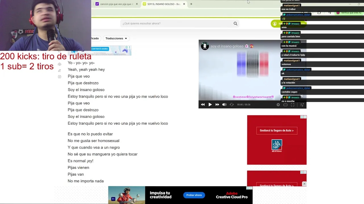Close the 'SOY EL INSANO GOLOSO' tab
This screenshot has height=204, width=364.
pos(184,4)
